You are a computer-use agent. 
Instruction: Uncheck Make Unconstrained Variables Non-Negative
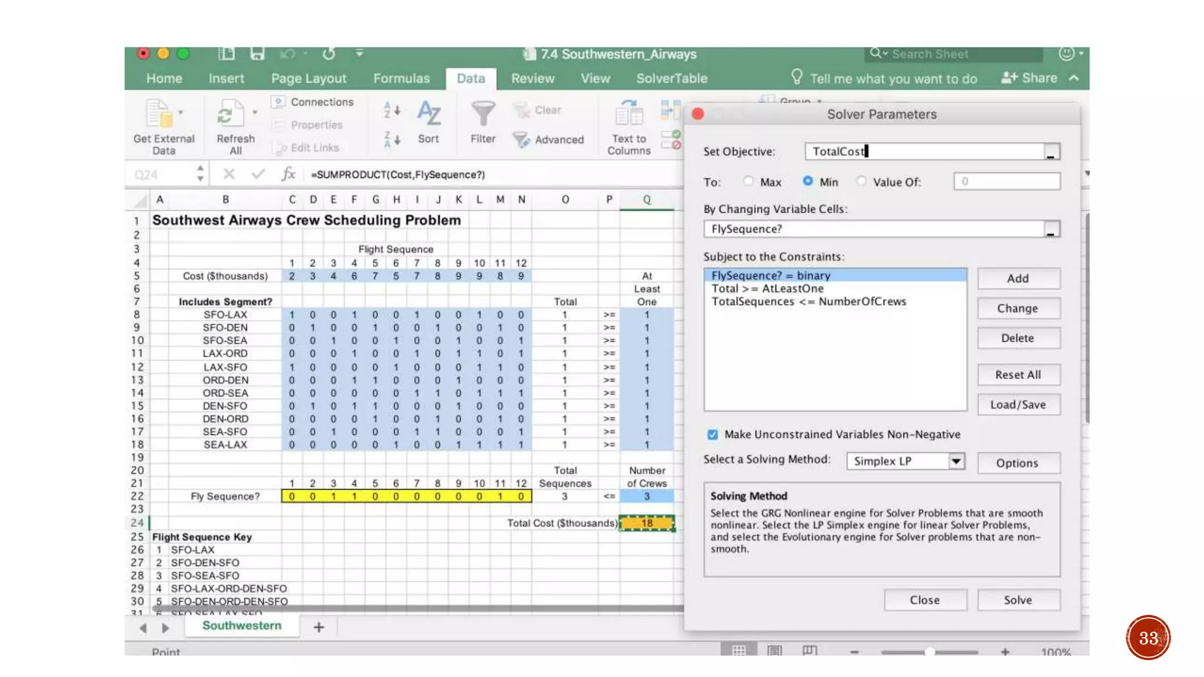713,434
